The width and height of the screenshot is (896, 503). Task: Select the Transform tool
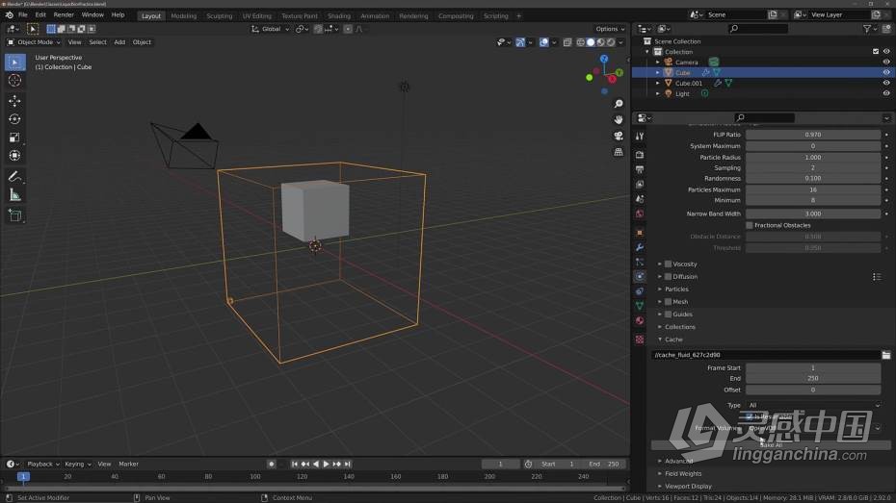pyautogui.click(x=14, y=156)
